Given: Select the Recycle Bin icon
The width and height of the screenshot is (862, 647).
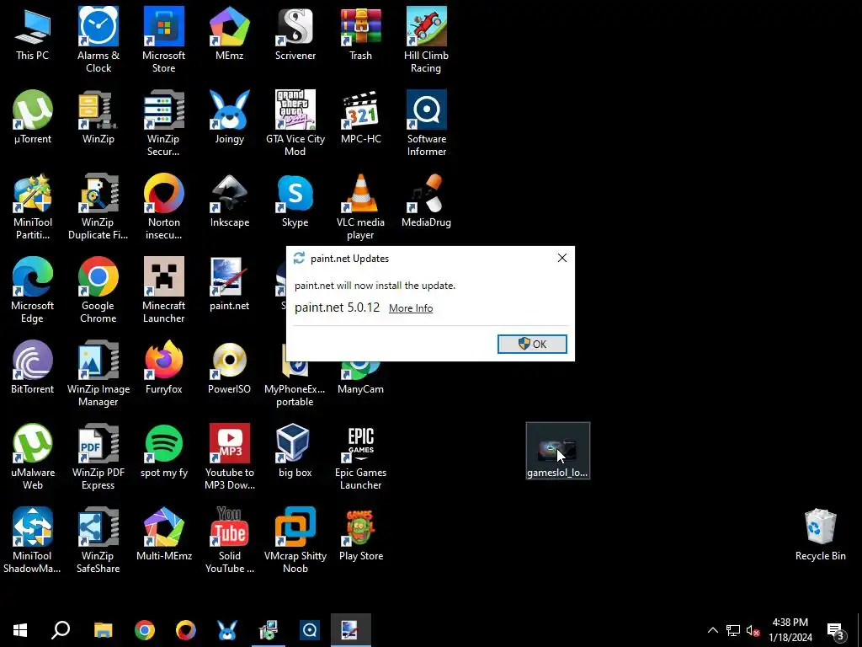Looking at the screenshot, I should (820, 535).
